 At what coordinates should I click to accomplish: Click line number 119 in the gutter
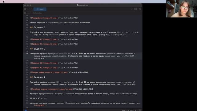27,54
